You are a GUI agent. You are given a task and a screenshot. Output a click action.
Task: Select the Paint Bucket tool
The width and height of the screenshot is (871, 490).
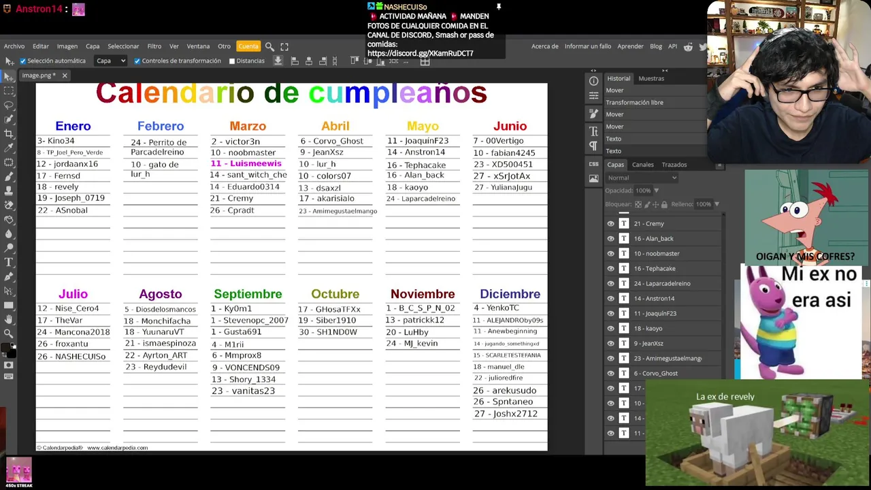click(x=9, y=219)
